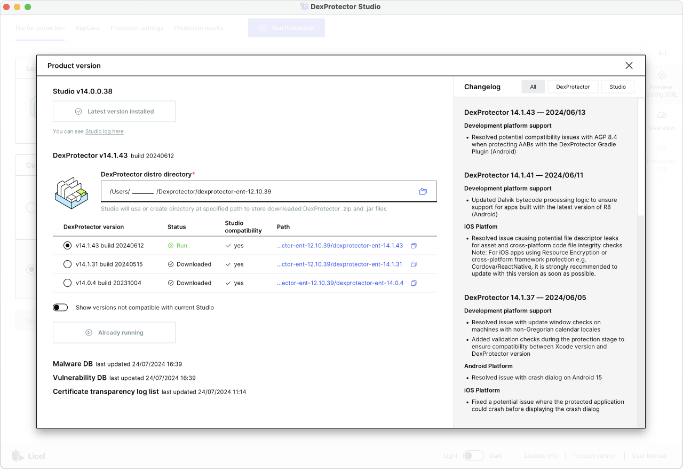
Task: Open User Manual footer link
Action: pyautogui.click(x=649, y=456)
